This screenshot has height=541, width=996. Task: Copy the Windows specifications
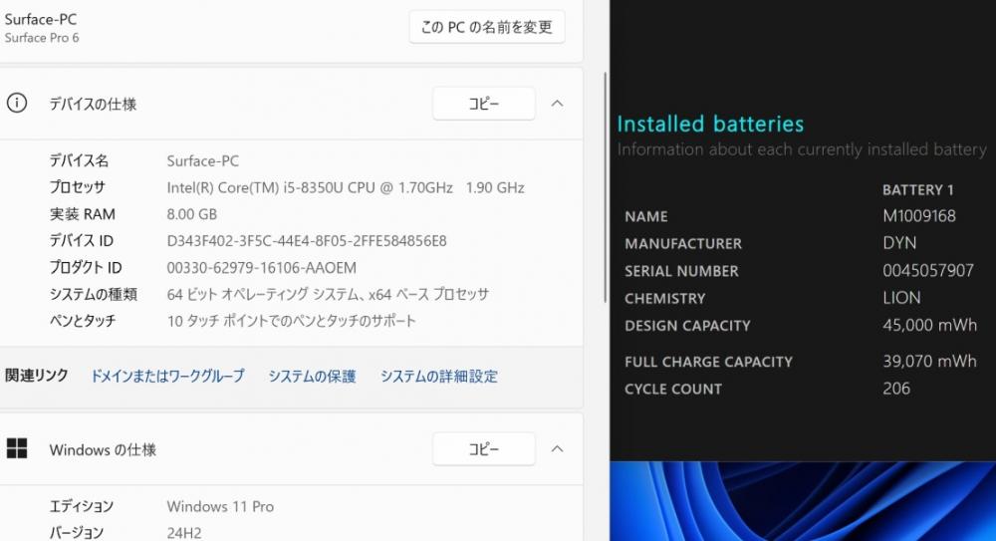click(483, 449)
